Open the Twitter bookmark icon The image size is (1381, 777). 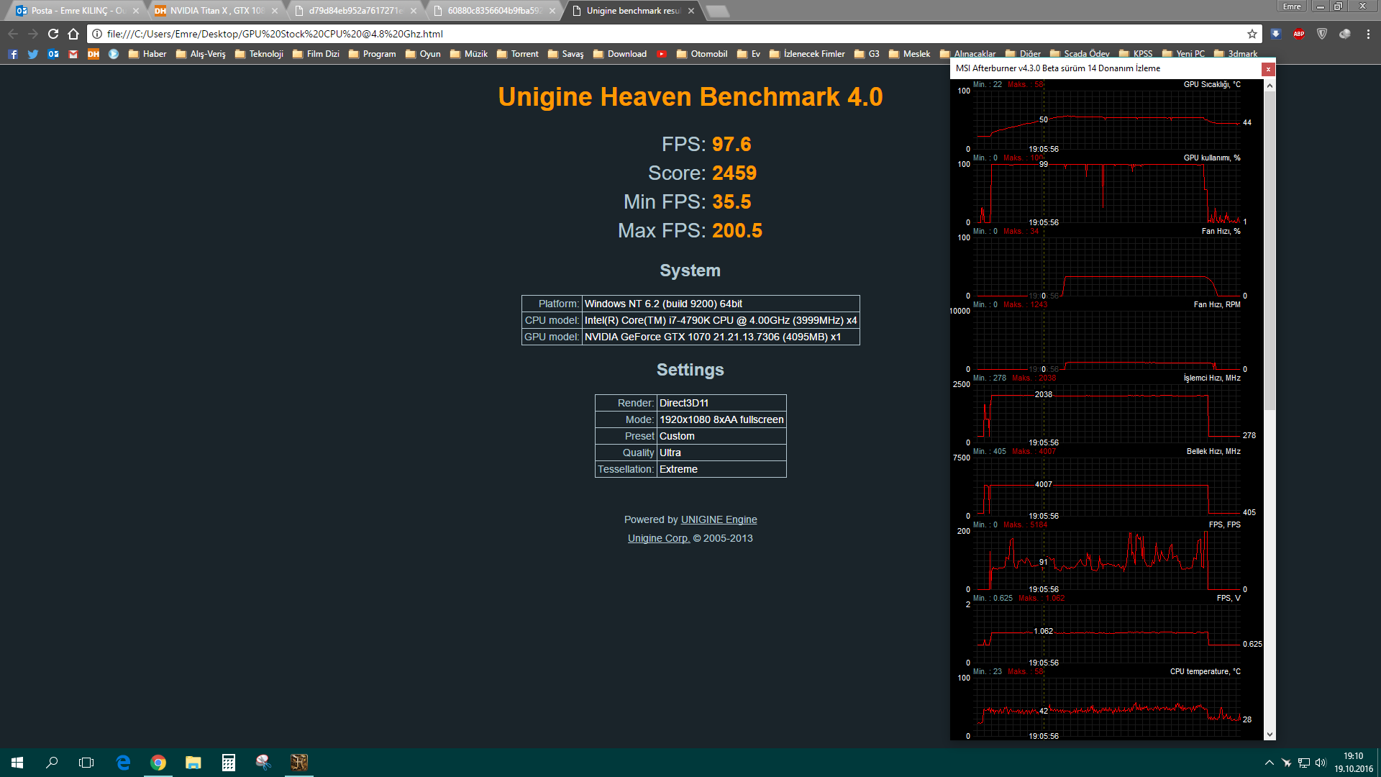[33, 54]
